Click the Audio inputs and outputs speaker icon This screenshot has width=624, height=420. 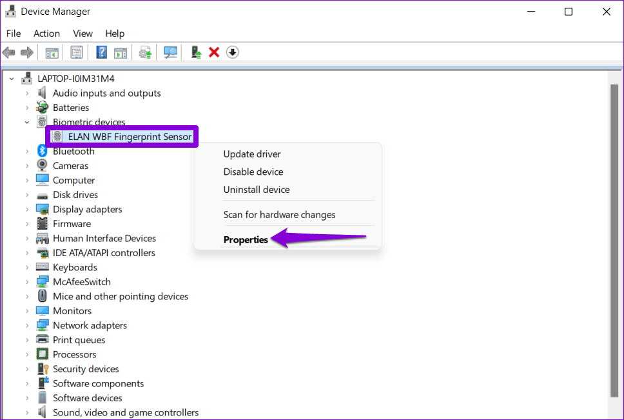click(x=42, y=93)
